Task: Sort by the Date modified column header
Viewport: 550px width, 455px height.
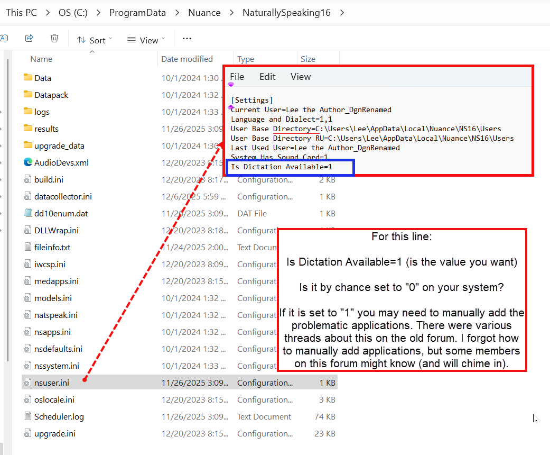Action: [x=187, y=59]
